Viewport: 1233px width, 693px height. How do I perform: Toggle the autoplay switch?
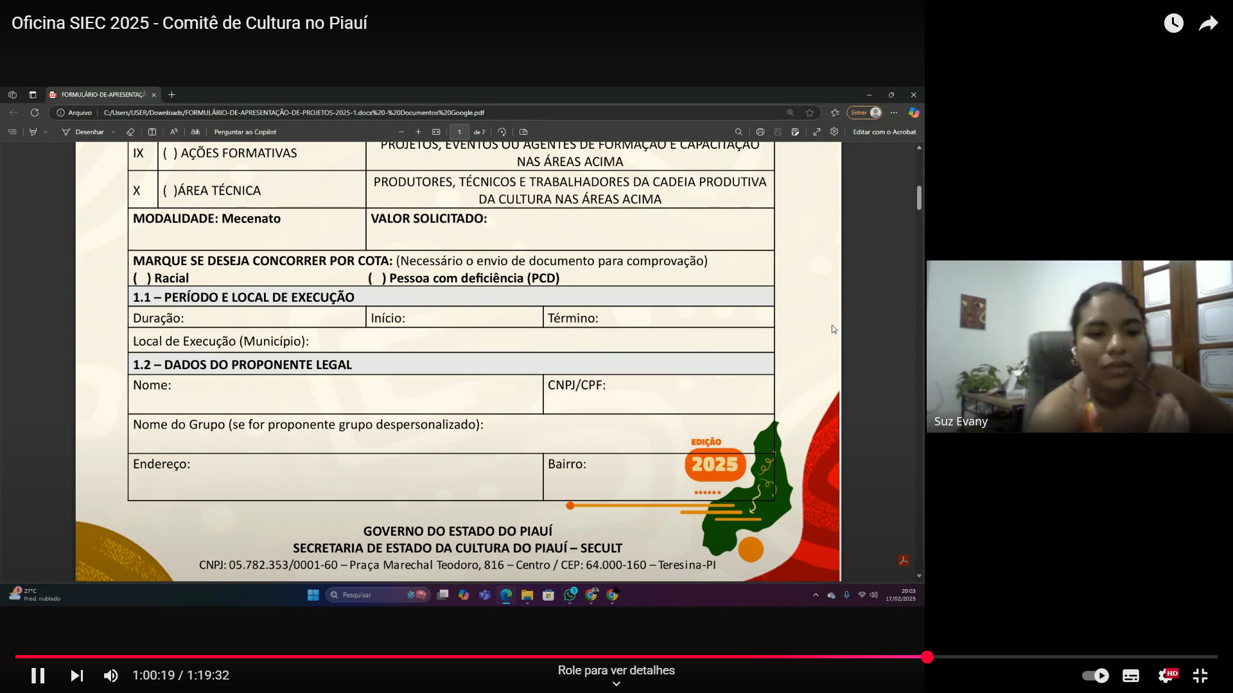point(1096,675)
